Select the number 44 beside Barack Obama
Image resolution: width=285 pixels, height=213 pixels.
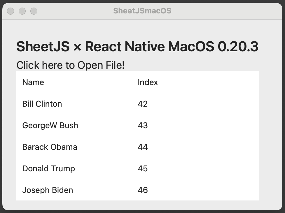pyautogui.click(x=143, y=147)
